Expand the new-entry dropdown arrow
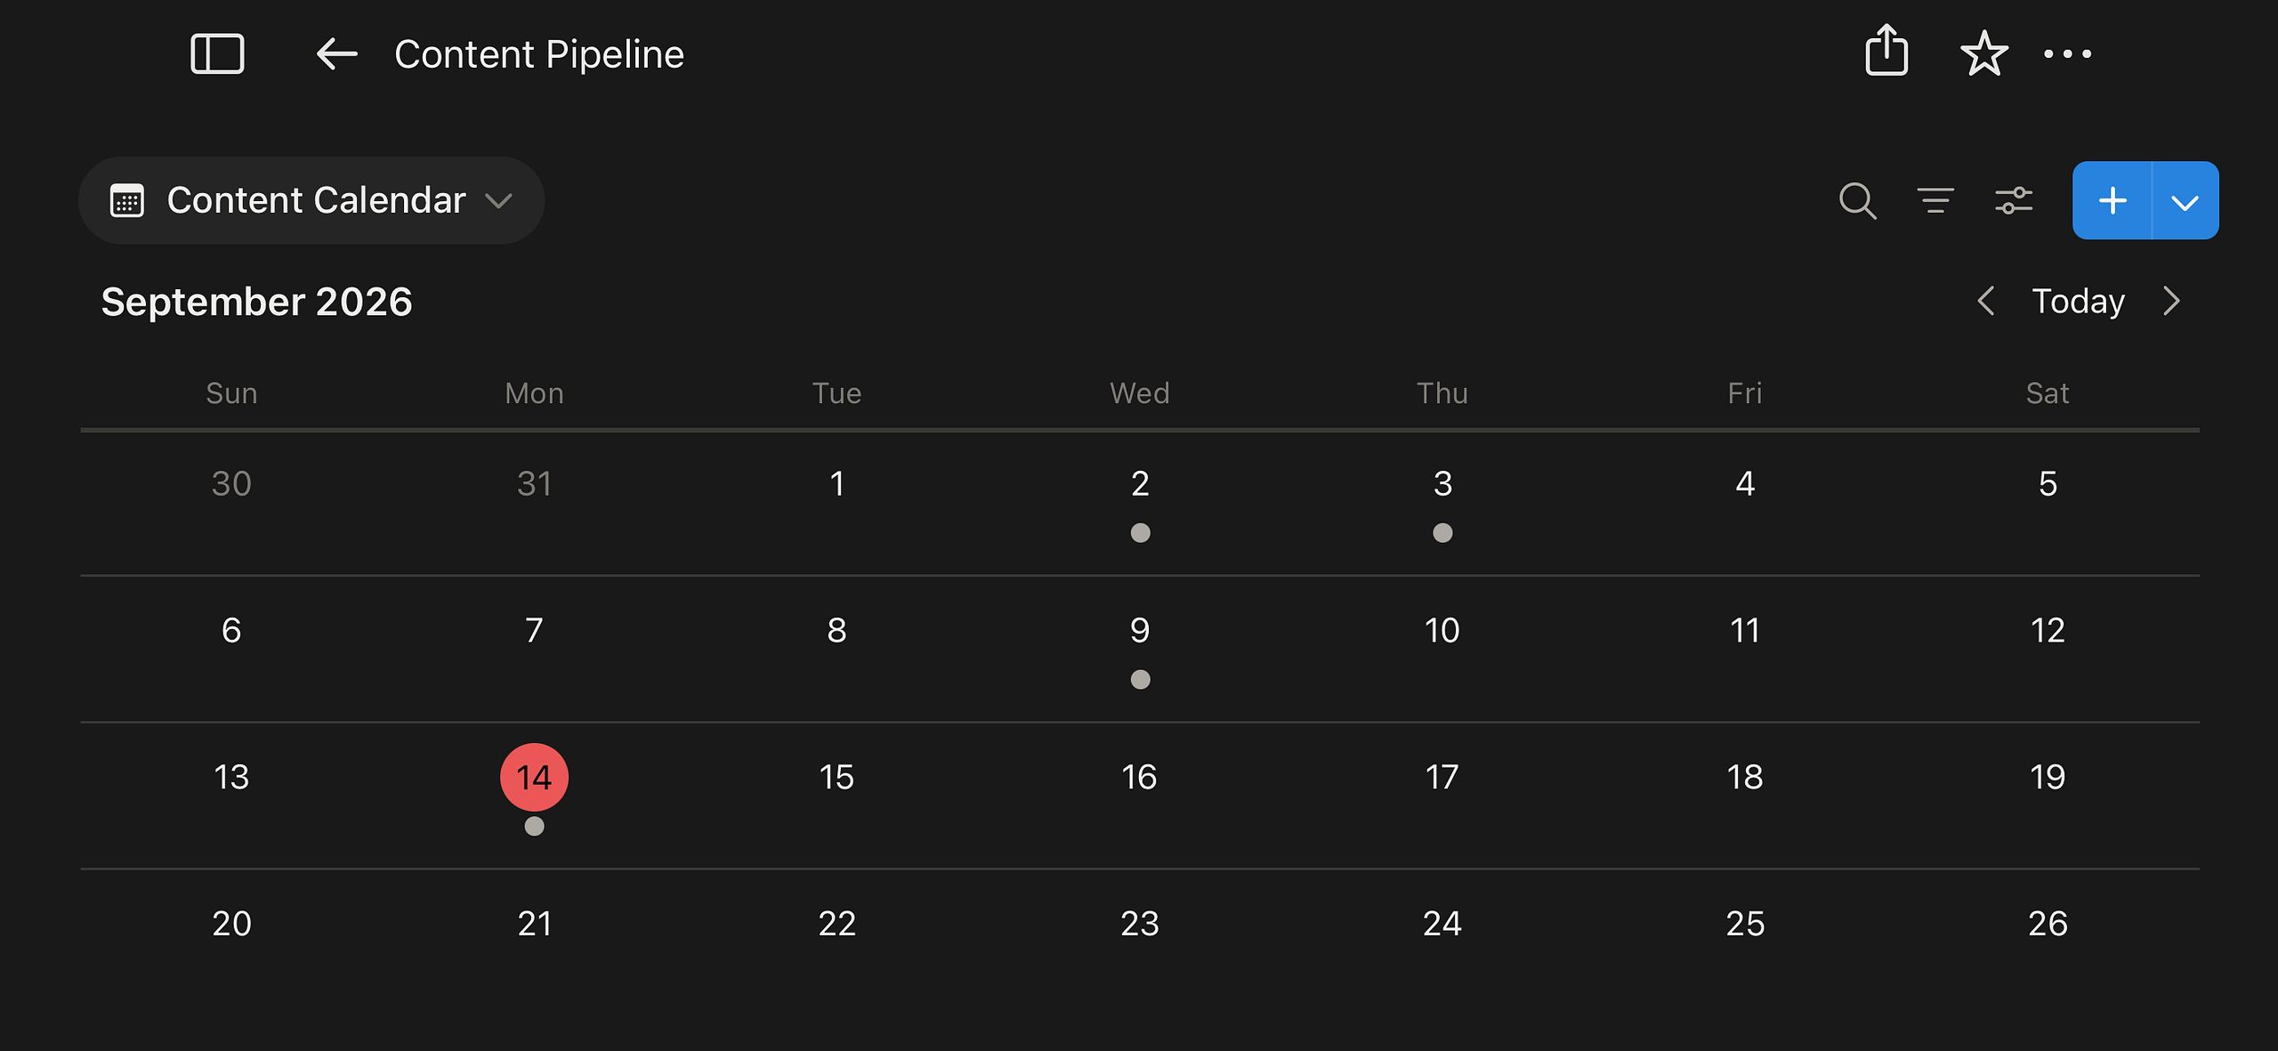The height and width of the screenshot is (1051, 2278). 2185,200
